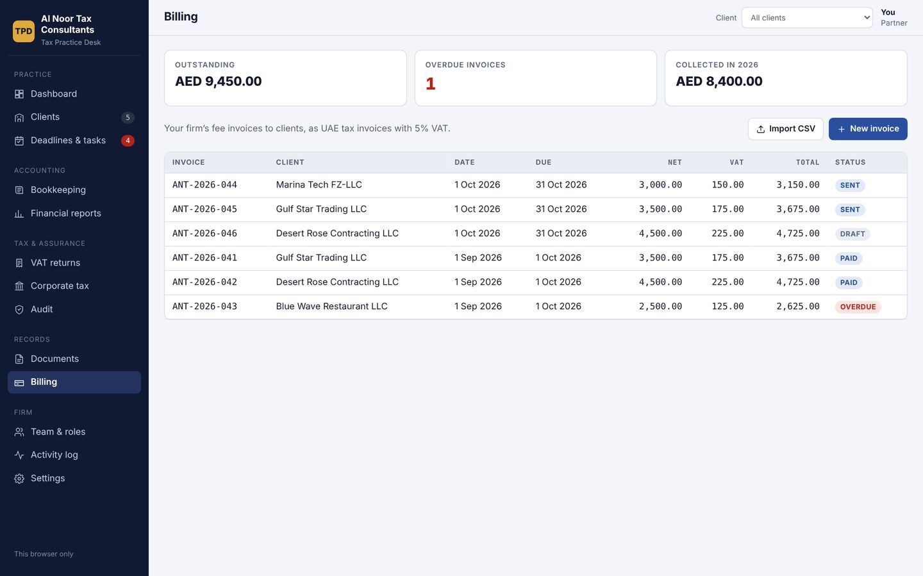Click the Outstanding AED 9,450.00 card
This screenshot has width=923, height=576.
285,78
